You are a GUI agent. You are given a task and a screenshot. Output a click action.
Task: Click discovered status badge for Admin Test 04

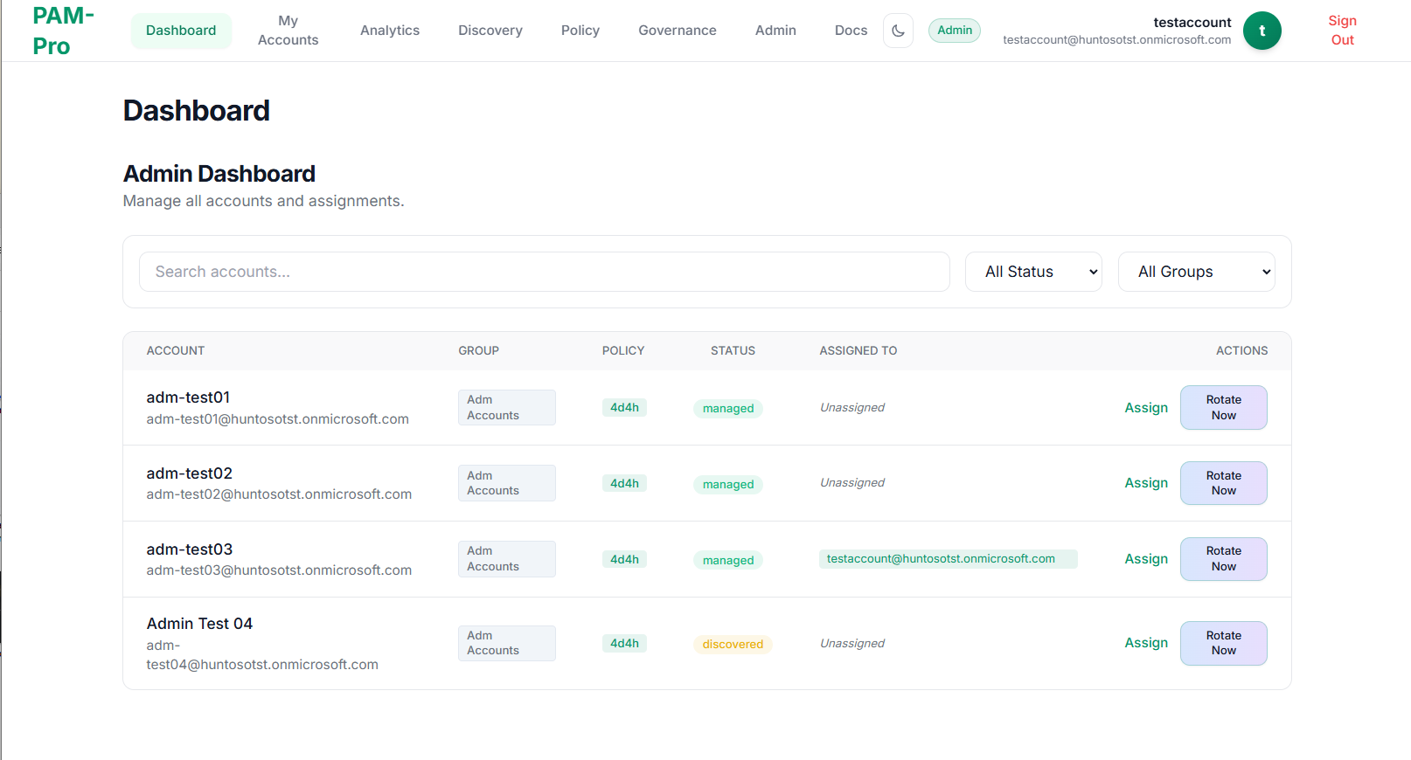point(733,645)
